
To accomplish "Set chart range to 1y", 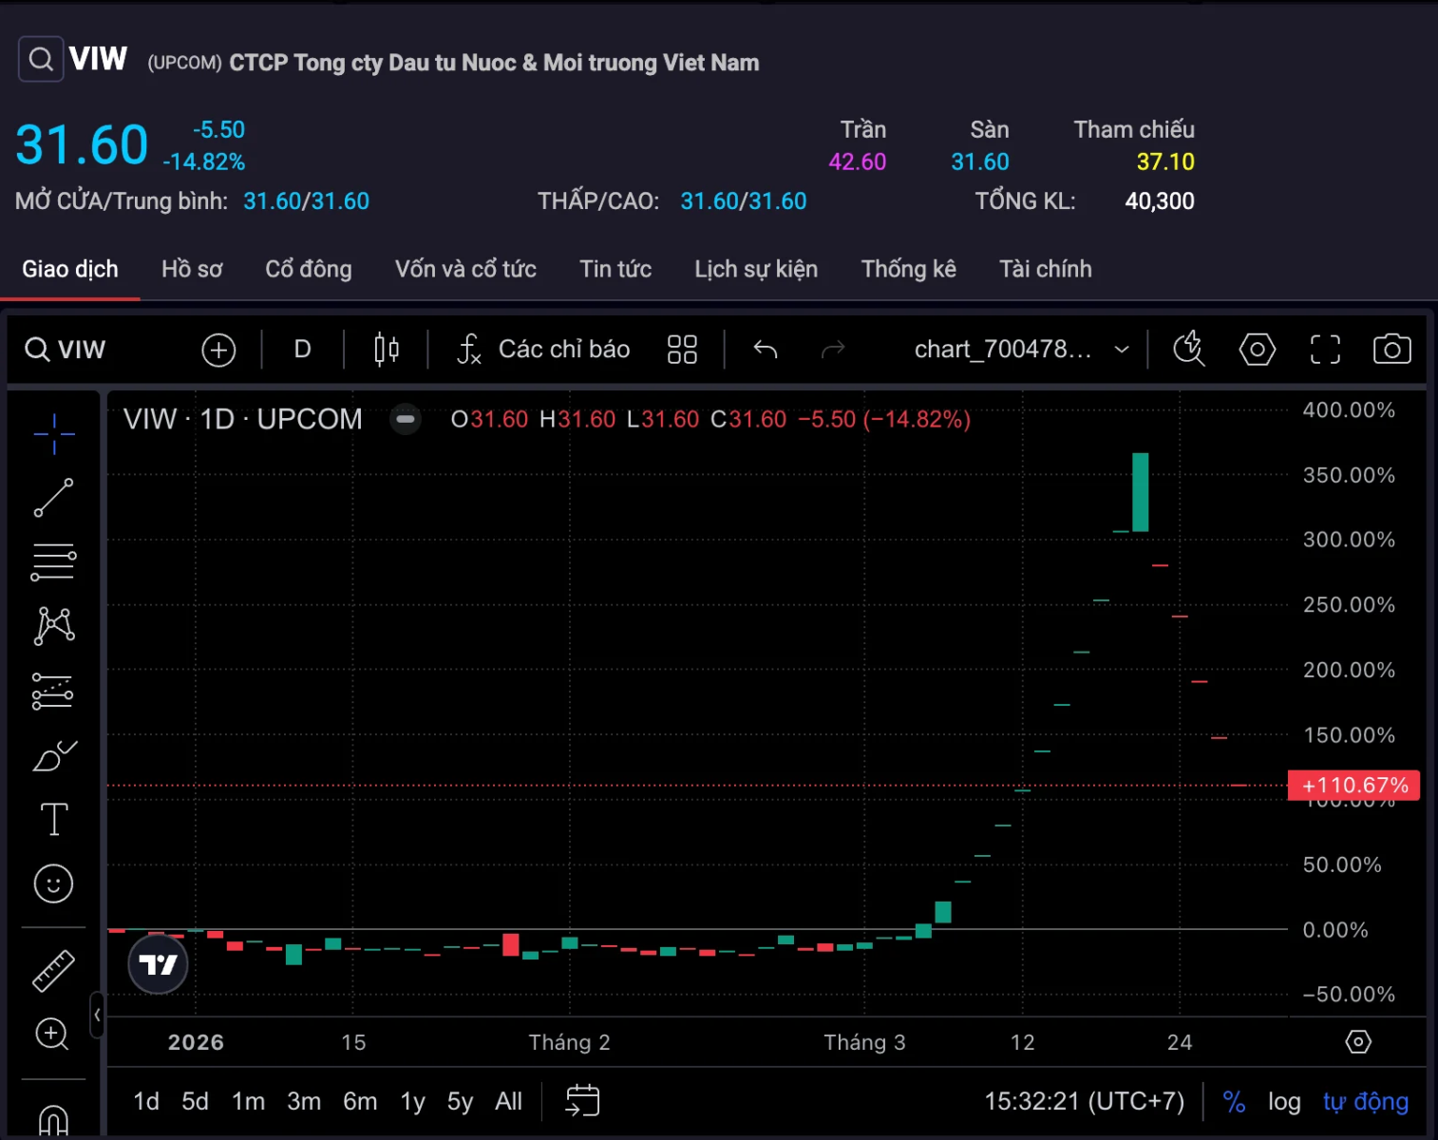I will pyautogui.click(x=412, y=1101).
